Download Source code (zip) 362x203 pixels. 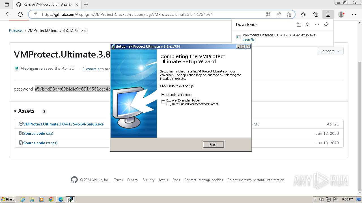click(38, 133)
